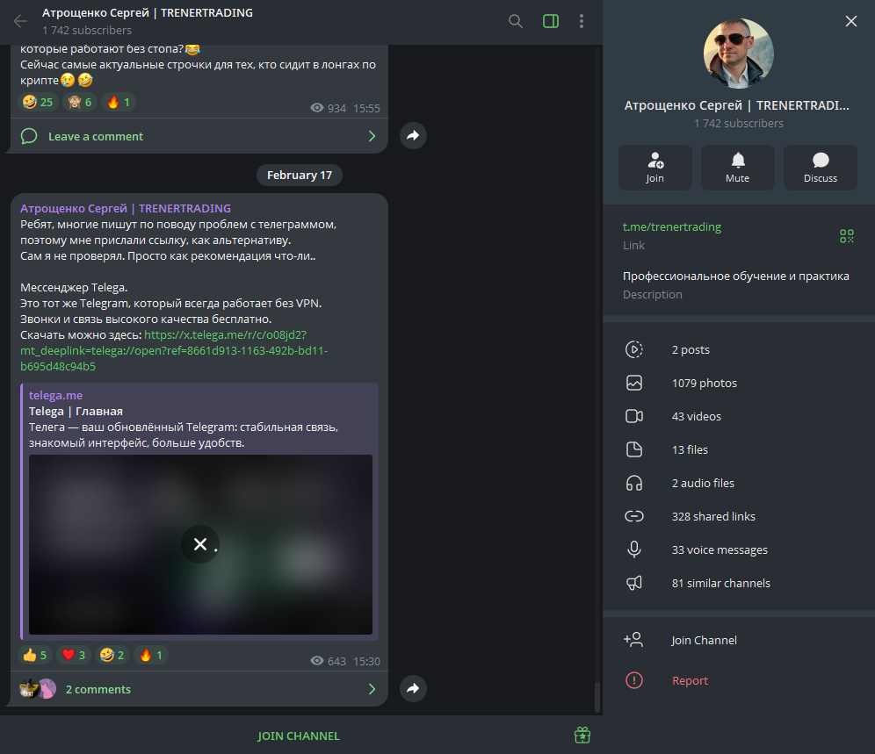Click the laughing emoji reaction with 25
The image size is (875, 754).
click(x=38, y=102)
